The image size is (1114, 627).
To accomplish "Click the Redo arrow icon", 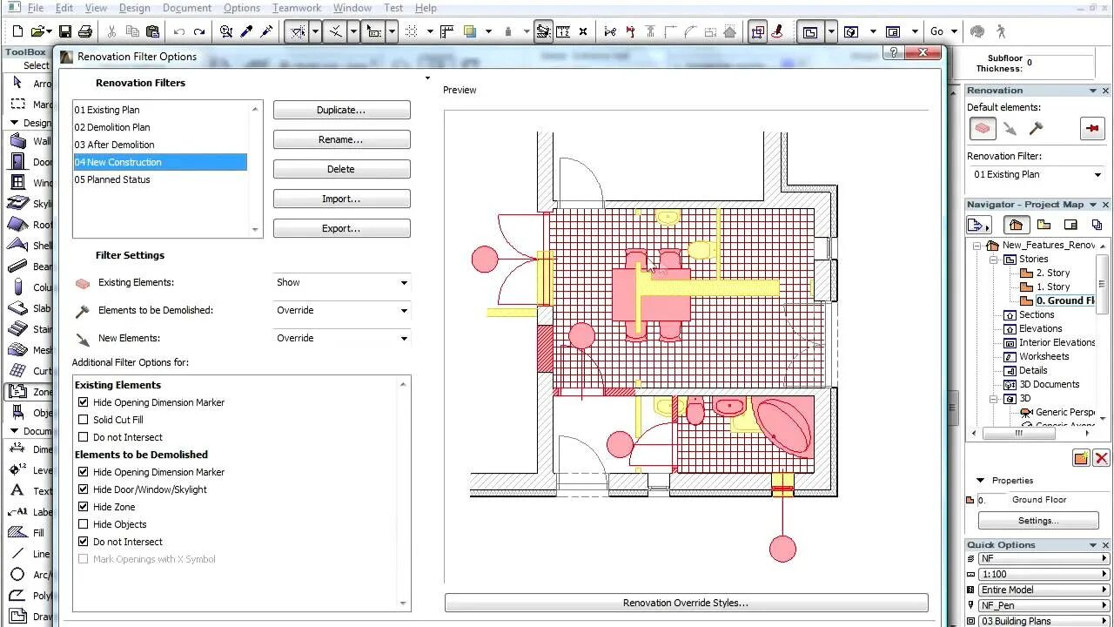I will [x=199, y=31].
